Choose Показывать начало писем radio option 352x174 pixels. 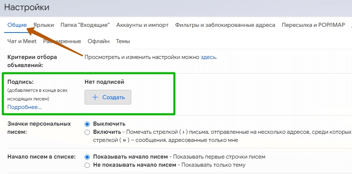87,157
